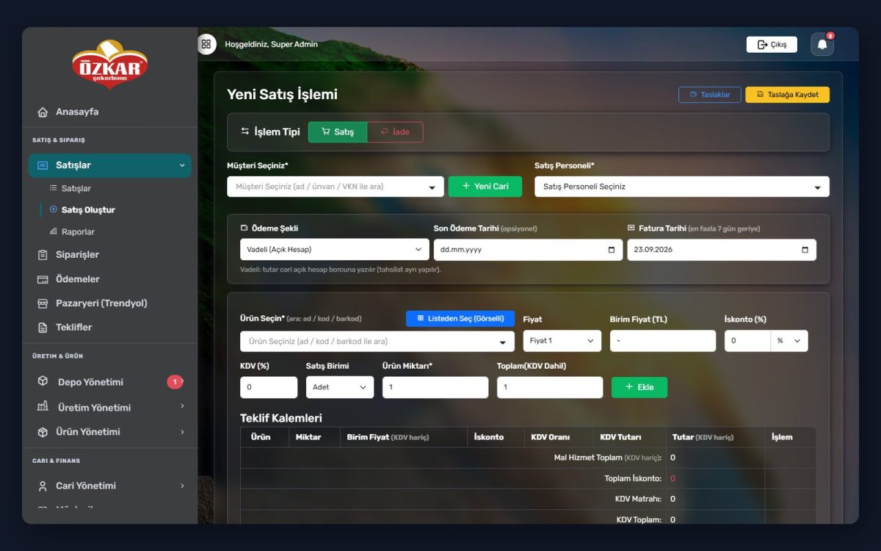The height and width of the screenshot is (551, 881).
Task: Open Raporlar in the sidebar submenu
Action: click(78, 232)
